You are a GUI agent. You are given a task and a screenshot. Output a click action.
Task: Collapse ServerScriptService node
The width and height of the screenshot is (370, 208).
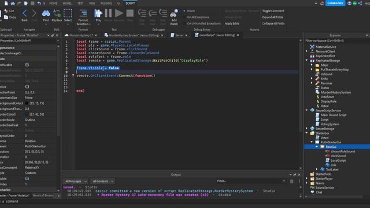[307, 110]
